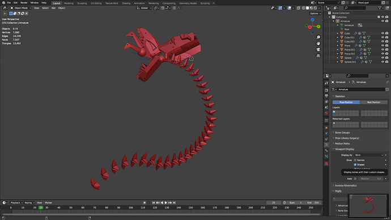Open the Tool properties tab
The height and width of the screenshot is (220, 391).
point(326,83)
